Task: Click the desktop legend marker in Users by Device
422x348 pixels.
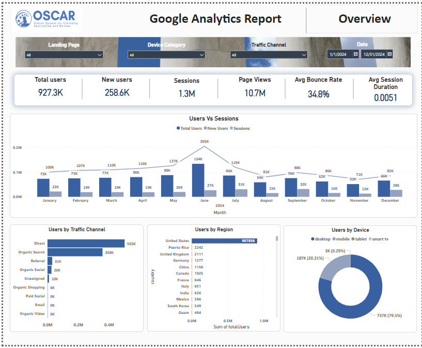Action: (x=313, y=238)
